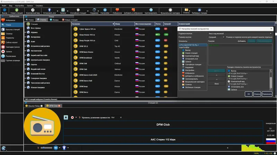Switch to the Новые станции tab
The image size is (277, 155).
click(70, 20)
